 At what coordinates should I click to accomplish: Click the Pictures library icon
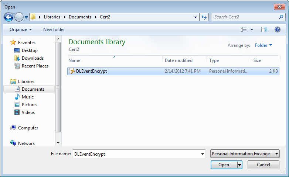(17, 105)
